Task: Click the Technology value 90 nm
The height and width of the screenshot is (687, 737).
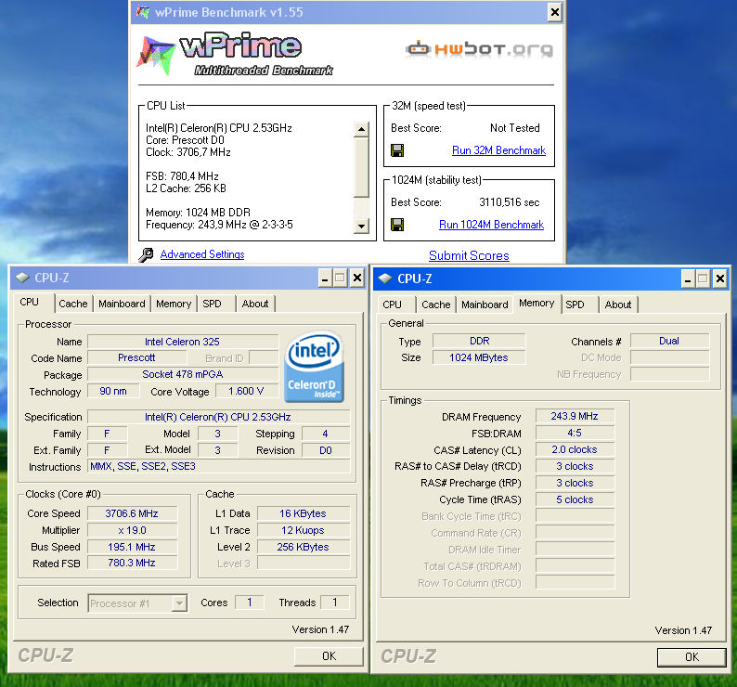Action: (113, 391)
